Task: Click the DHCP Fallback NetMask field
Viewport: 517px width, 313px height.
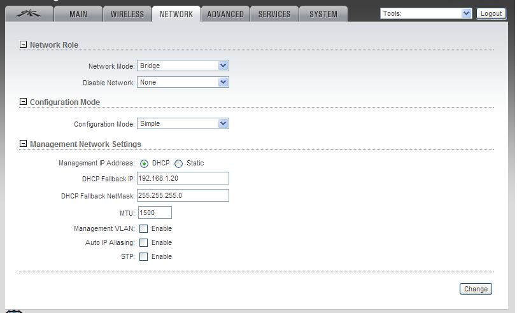Action: tap(183, 195)
